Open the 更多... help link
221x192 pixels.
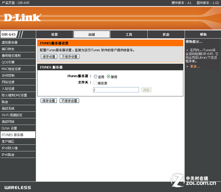[195, 66]
